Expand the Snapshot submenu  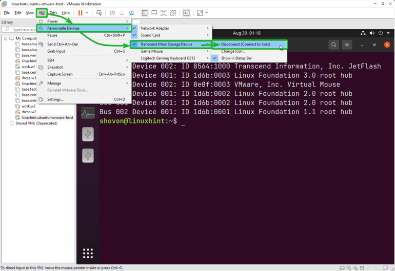[84, 67]
